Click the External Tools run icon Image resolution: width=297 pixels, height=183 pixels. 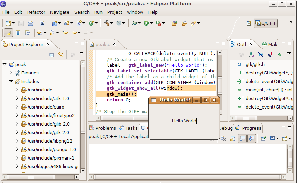158,23
